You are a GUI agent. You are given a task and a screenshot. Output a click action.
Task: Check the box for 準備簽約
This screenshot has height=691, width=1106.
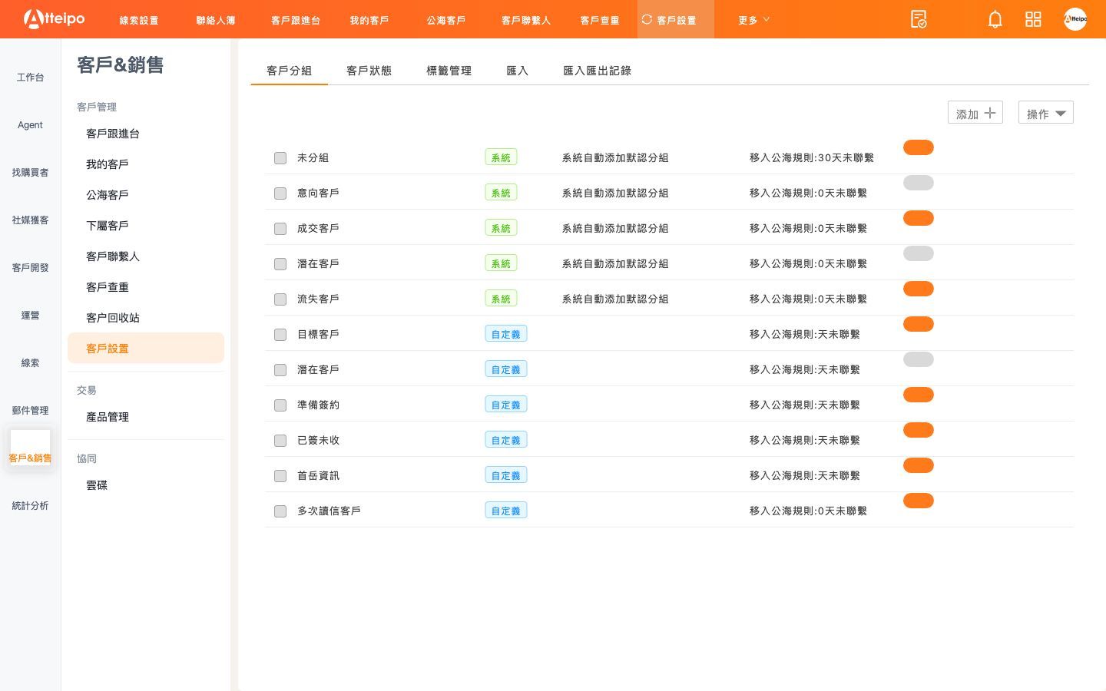[280, 405]
